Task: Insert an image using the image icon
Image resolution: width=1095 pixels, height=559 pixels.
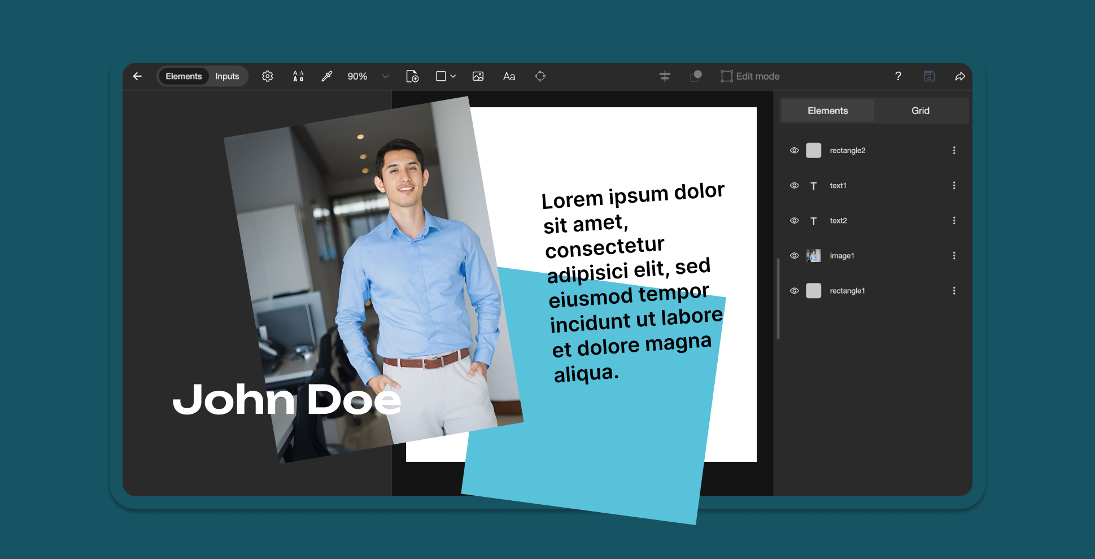Action: [478, 76]
